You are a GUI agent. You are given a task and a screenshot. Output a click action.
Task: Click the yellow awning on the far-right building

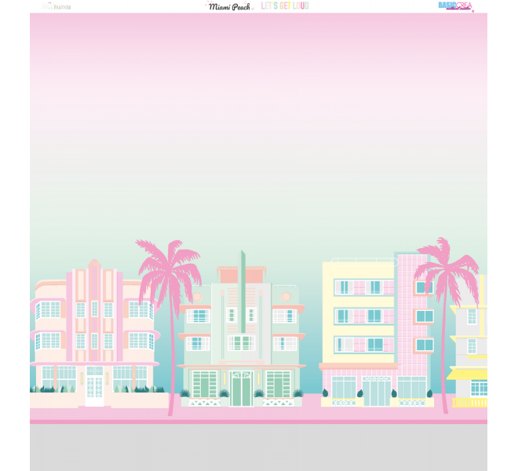(467, 374)
